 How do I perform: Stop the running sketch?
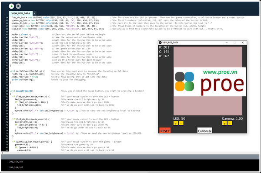[x=18, y=6]
